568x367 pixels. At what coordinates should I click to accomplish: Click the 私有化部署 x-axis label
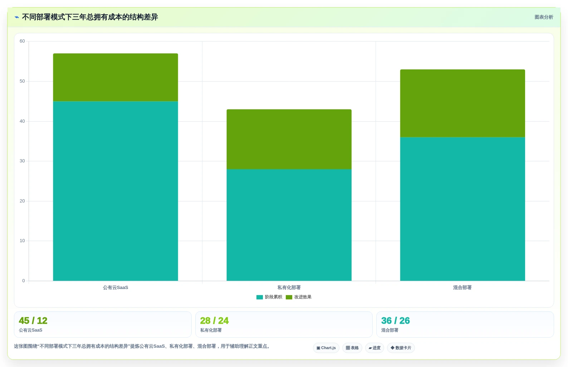coord(289,288)
